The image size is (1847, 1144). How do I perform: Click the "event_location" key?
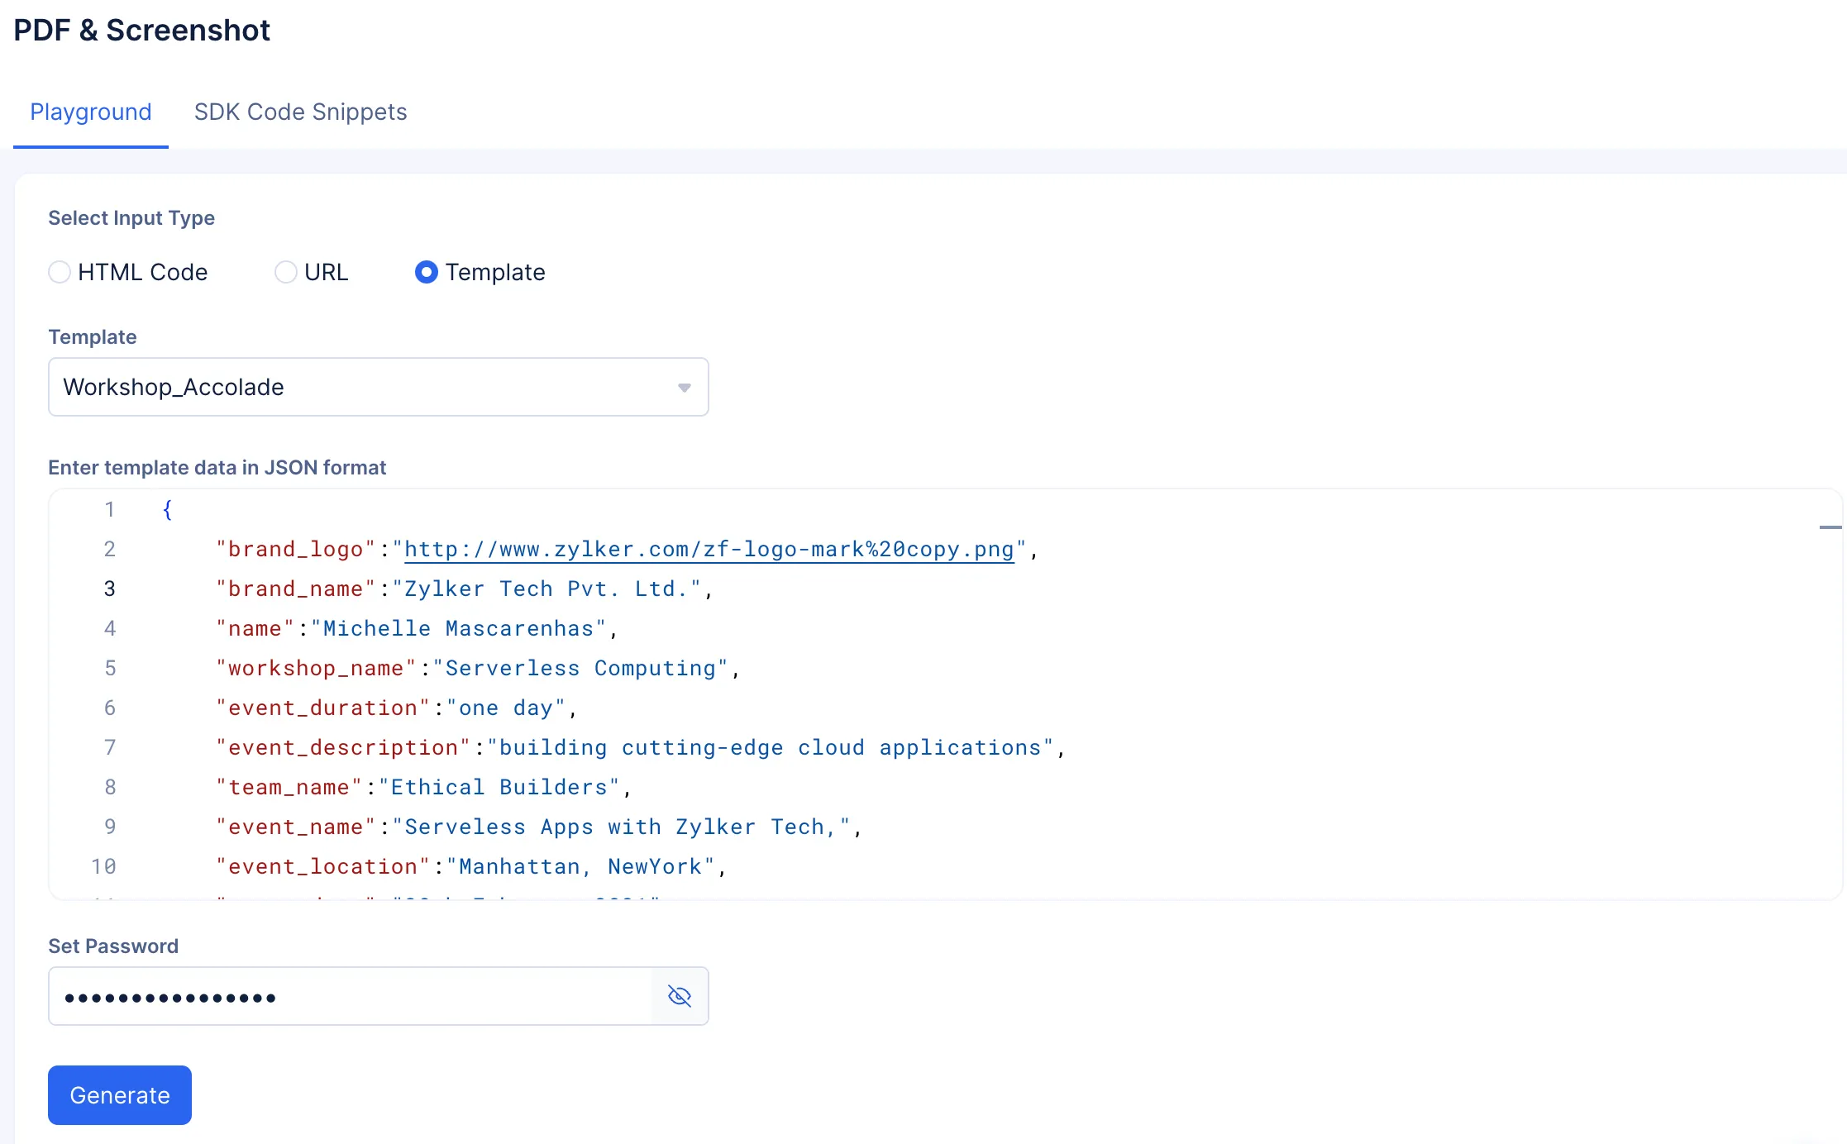pos(322,866)
